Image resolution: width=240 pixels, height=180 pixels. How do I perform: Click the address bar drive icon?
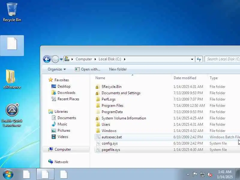pyautogui.click(x=67, y=59)
